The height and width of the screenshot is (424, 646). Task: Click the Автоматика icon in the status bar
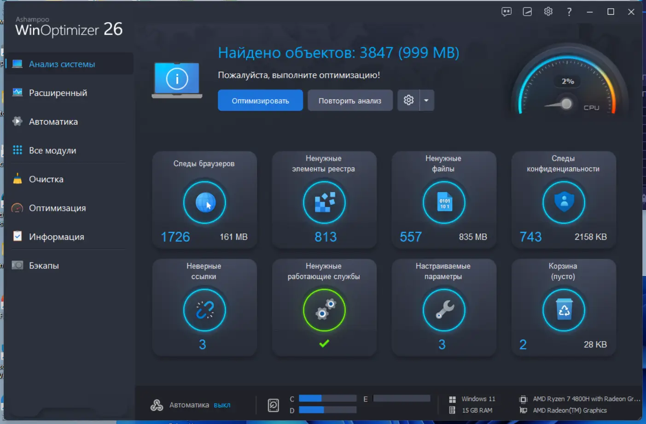pos(157,405)
